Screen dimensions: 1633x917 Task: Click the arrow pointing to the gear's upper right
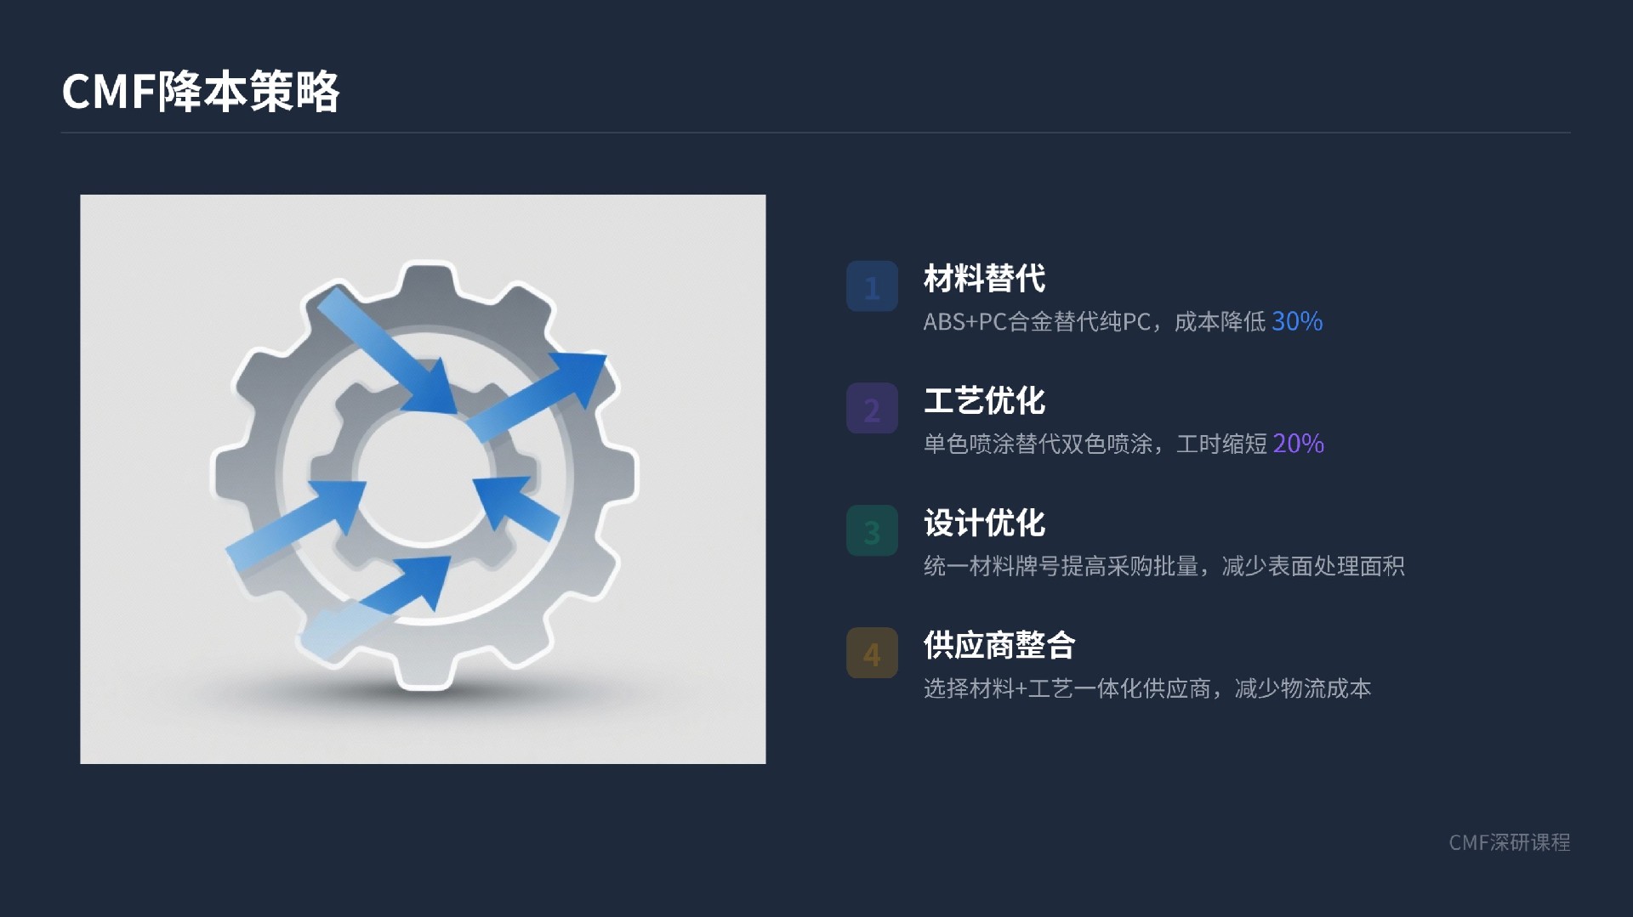(536, 395)
